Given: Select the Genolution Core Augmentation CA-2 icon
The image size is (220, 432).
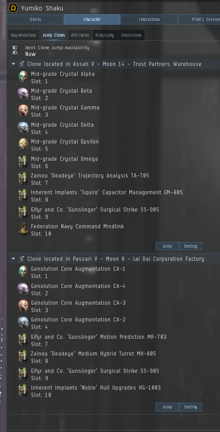Looking at the screenshot, I should [23, 323].
